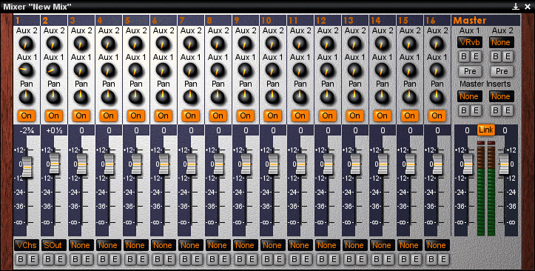Open channel 3 None insert selector
Viewport: 535px width, 271px height.
pos(81,245)
